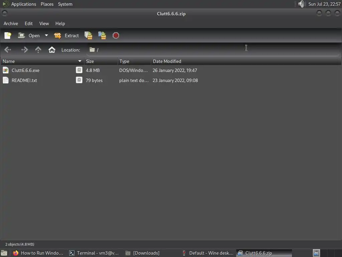Click the Add files to archive icon
This screenshot has width=342, height=257.
pyautogui.click(x=88, y=35)
